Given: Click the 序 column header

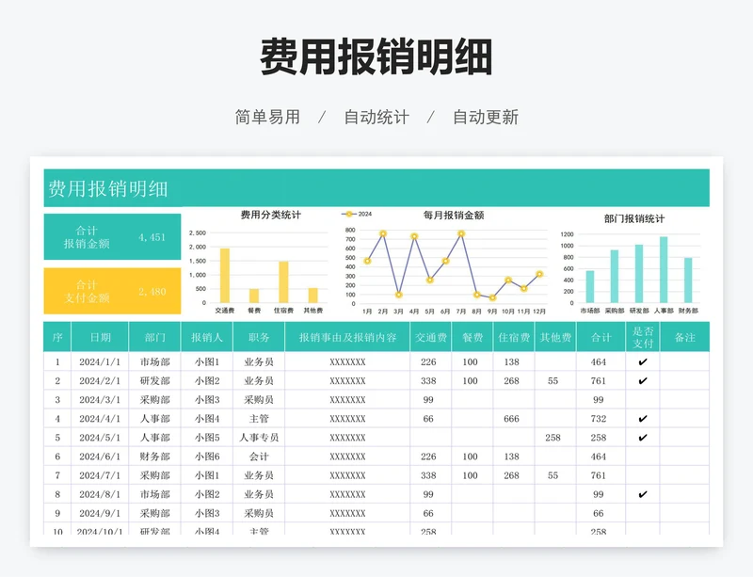Looking at the screenshot, I should click(x=57, y=337).
